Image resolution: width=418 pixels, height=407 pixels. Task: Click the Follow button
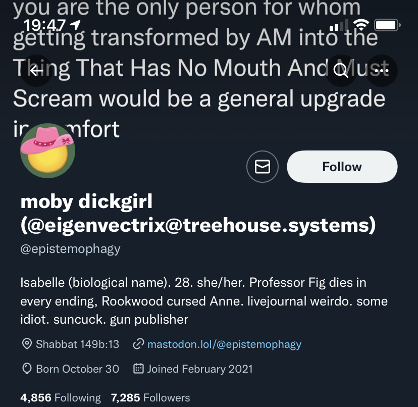coord(342,167)
